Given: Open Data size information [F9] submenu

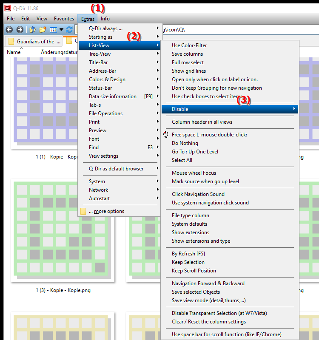Looking at the screenshot, I should [x=120, y=96].
